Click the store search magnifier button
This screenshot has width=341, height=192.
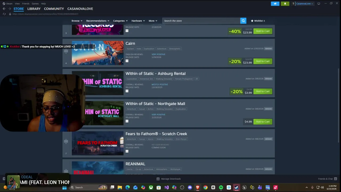pos(243,21)
